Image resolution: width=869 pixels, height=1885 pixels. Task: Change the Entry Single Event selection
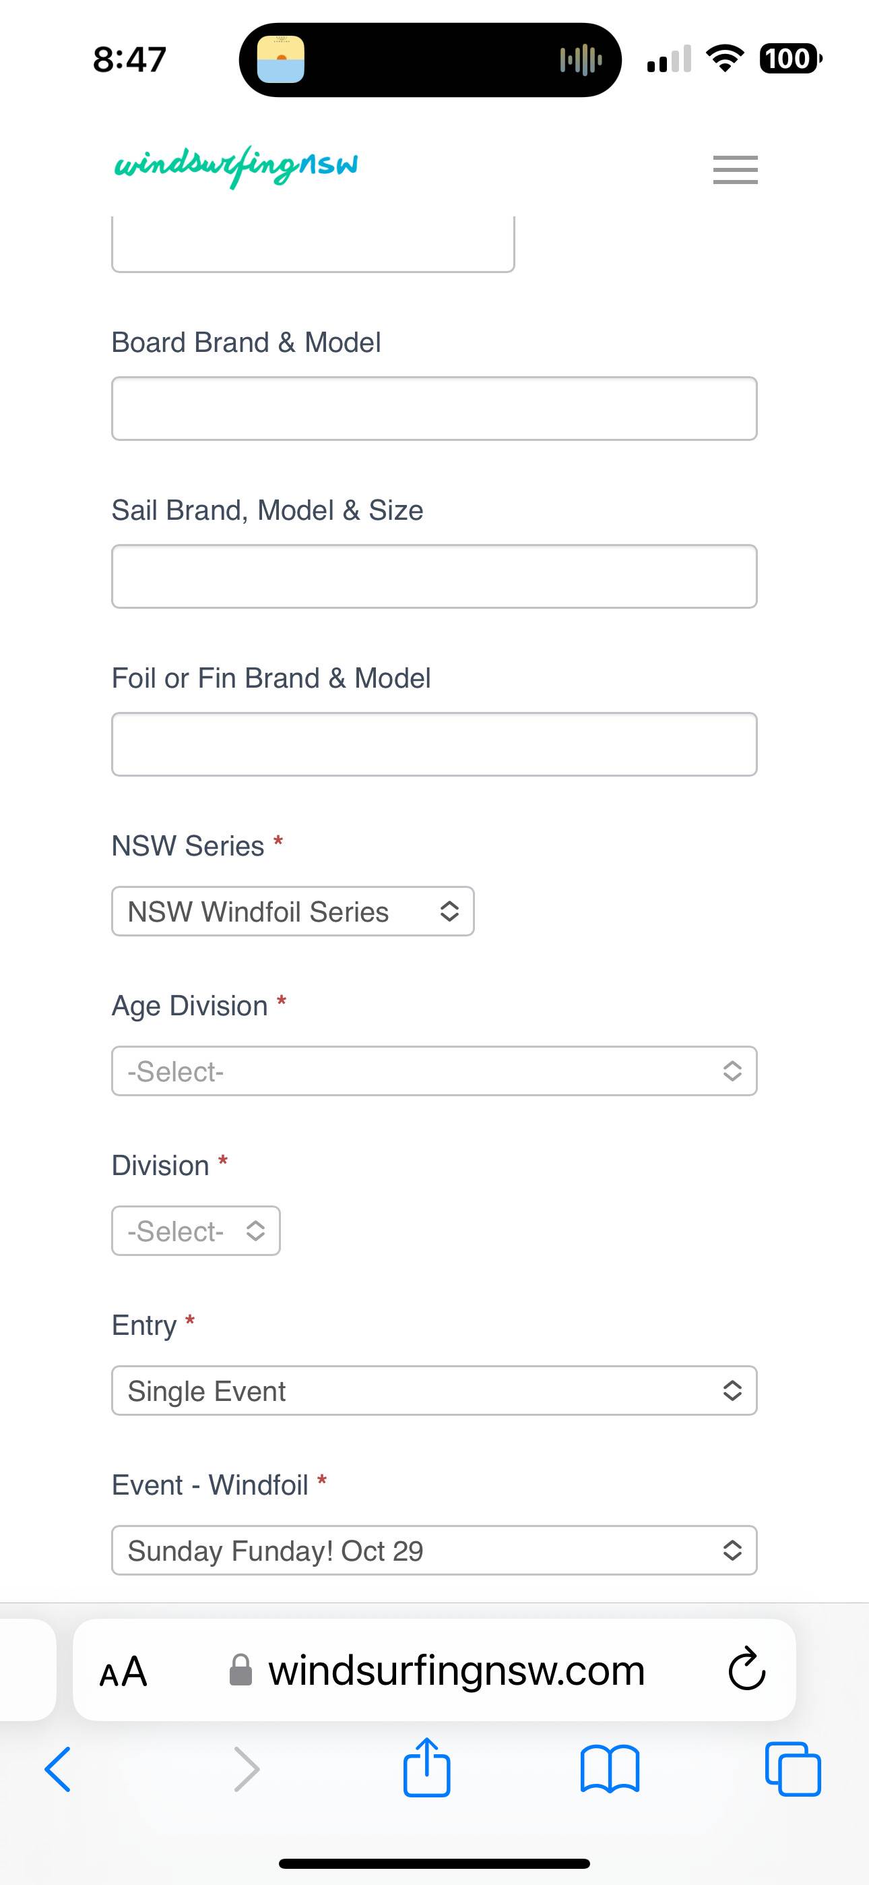tap(434, 1390)
